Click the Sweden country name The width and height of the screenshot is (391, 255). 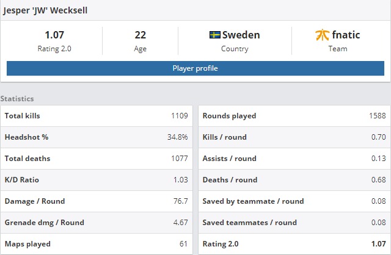click(x=241, y=35)
